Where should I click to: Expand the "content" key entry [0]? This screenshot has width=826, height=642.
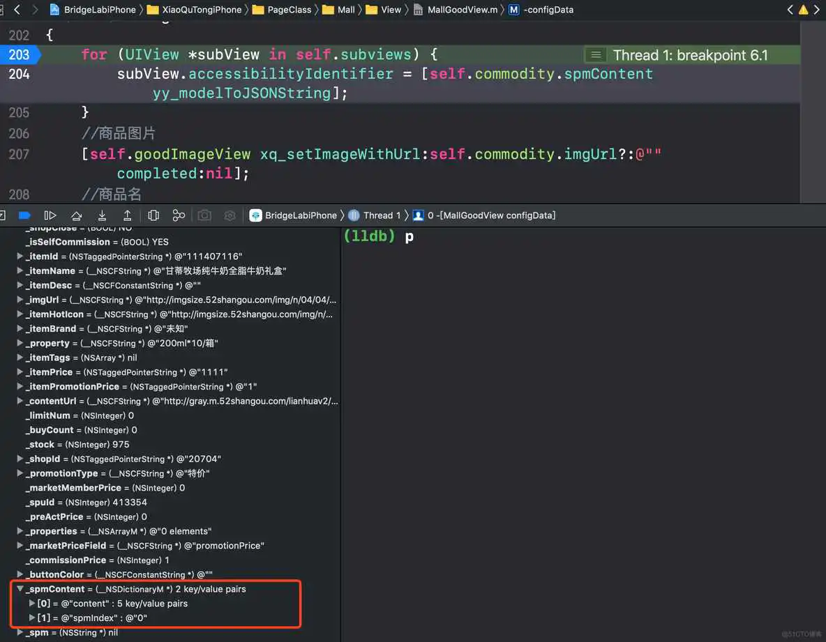[x=31, y=604]
